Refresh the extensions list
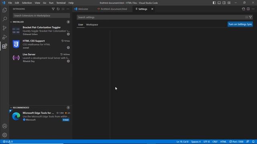The height and width of the screenshot is (144, 257). click(x=58, y=9)
